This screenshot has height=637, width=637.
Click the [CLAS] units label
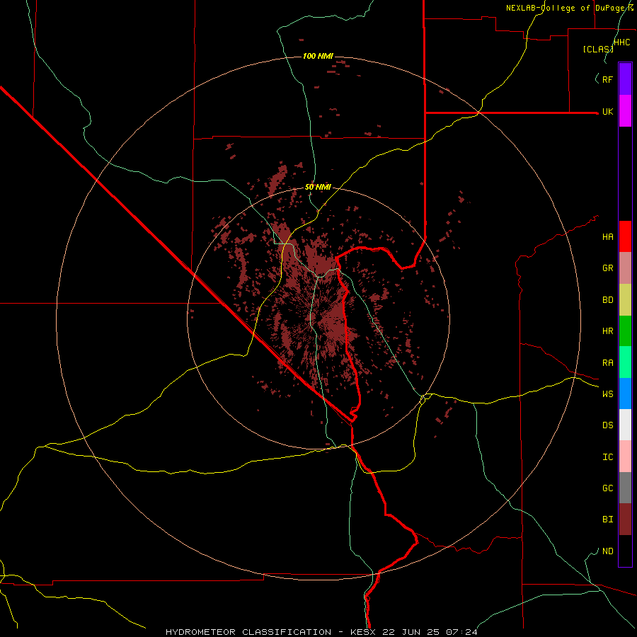click(598, 49)
